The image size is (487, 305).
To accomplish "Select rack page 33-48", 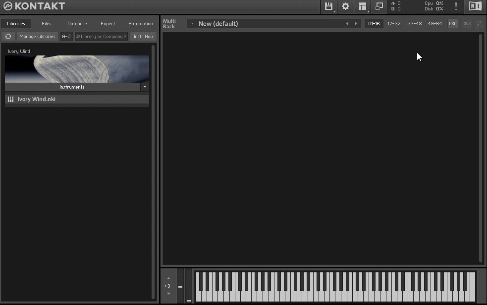I will coord(414,24).
